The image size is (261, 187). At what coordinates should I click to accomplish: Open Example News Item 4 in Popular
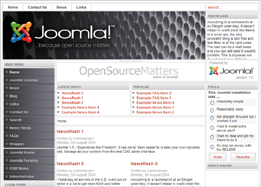(x=155, y=103)
